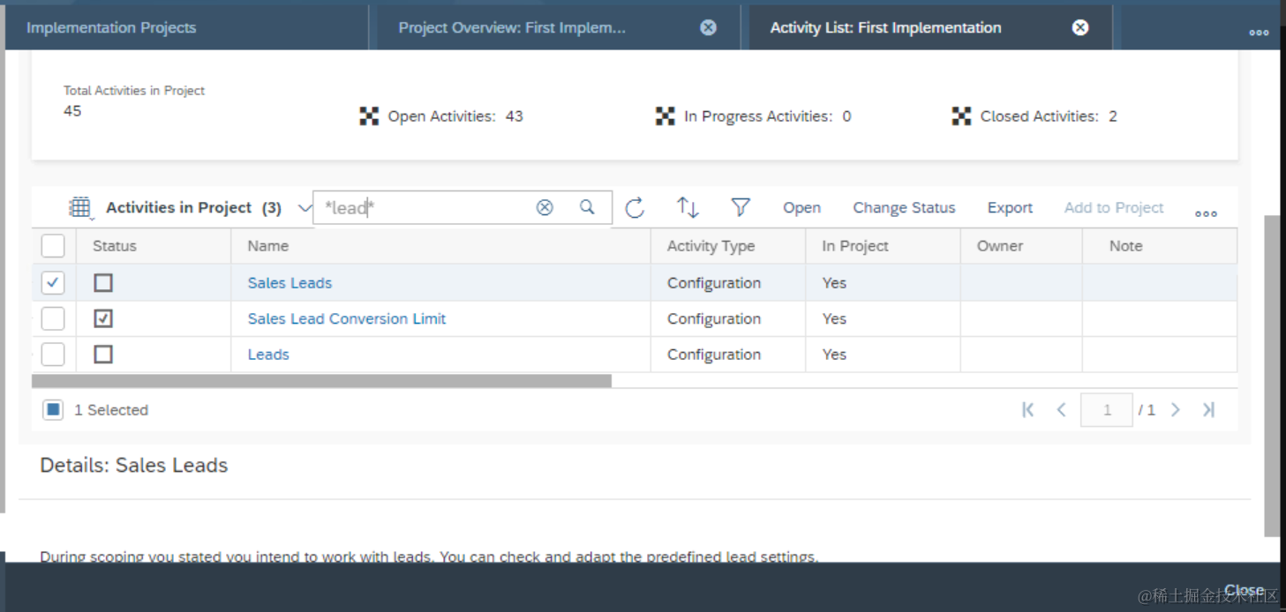Click the Change Status button
The height and width of the screenshot is (612, 1286).
(x=904, y=208)
